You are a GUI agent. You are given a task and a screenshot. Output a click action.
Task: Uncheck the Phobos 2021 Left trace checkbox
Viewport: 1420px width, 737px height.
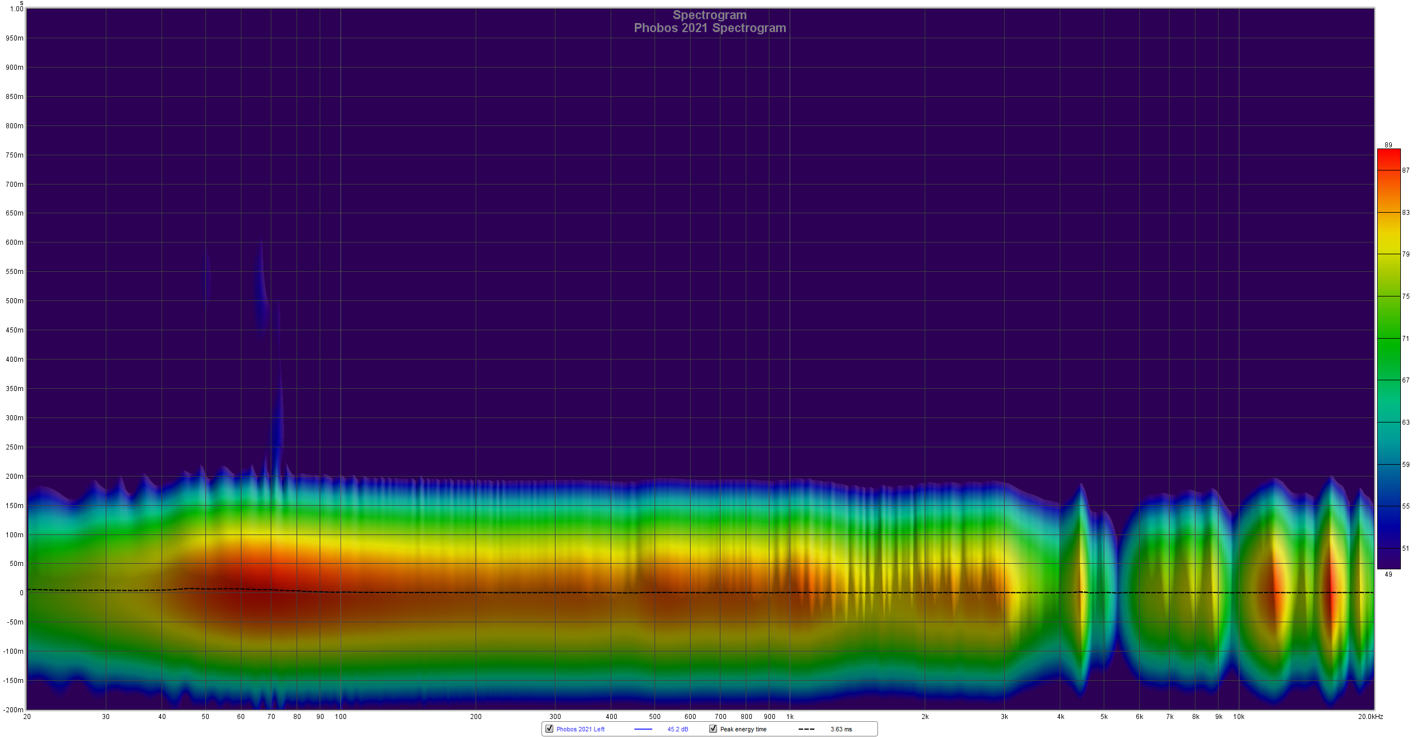(x=549, y=729)
